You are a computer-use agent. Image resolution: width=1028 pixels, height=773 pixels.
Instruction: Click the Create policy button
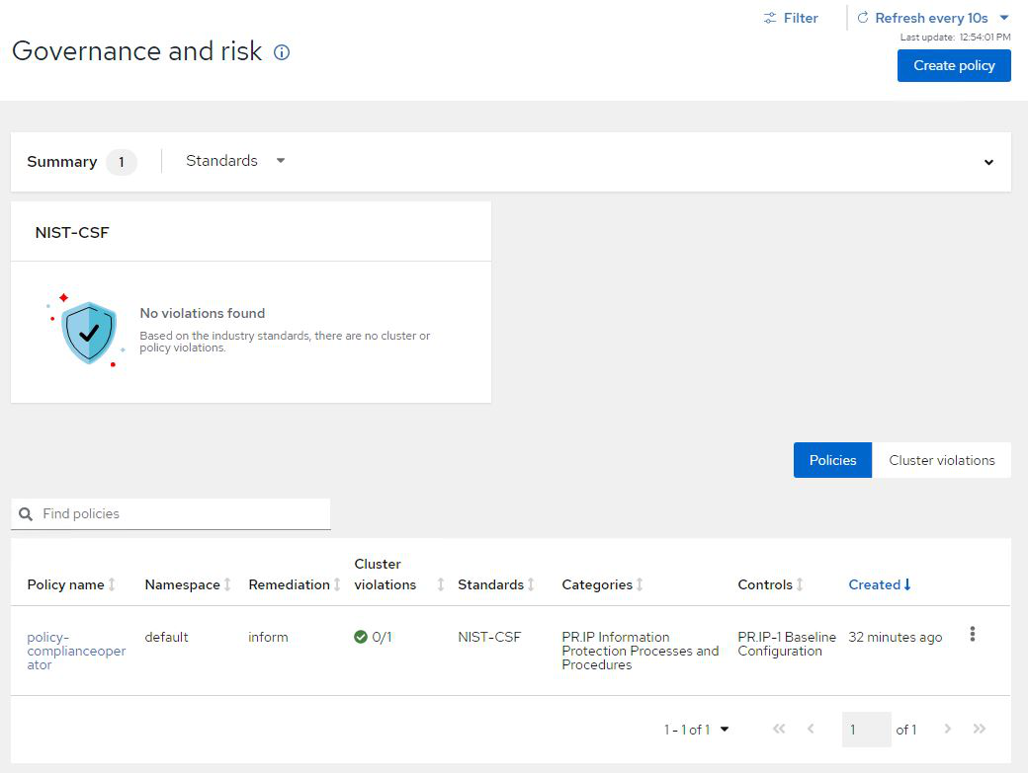953,65
